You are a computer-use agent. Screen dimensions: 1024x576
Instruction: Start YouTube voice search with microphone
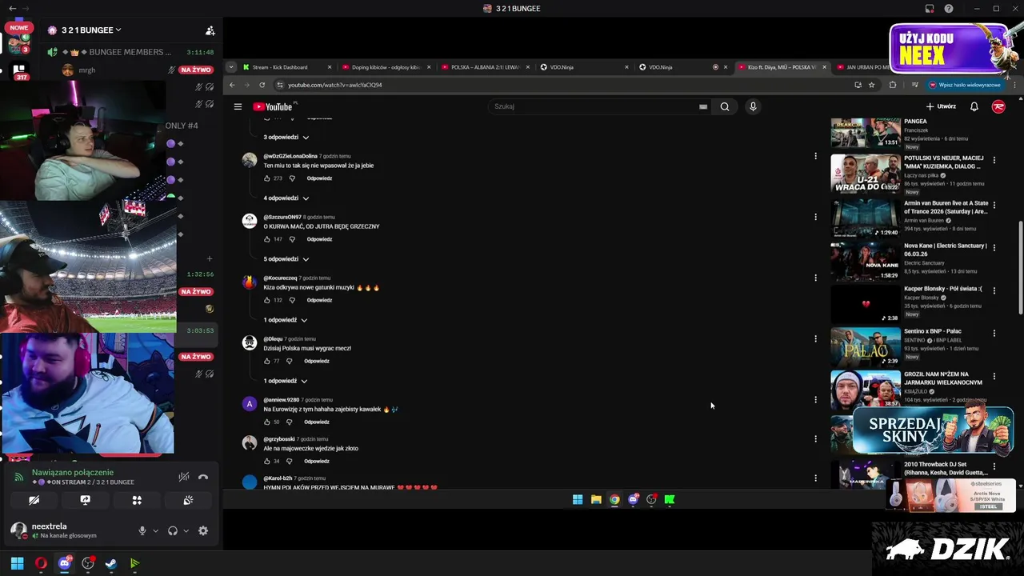pos(753,106)
